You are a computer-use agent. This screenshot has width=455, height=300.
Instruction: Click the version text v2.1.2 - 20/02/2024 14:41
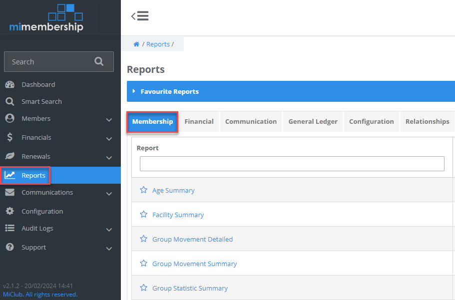(38, 286)
